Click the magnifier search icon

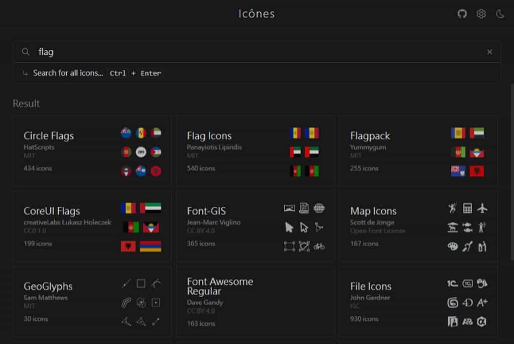click(26, 52)
